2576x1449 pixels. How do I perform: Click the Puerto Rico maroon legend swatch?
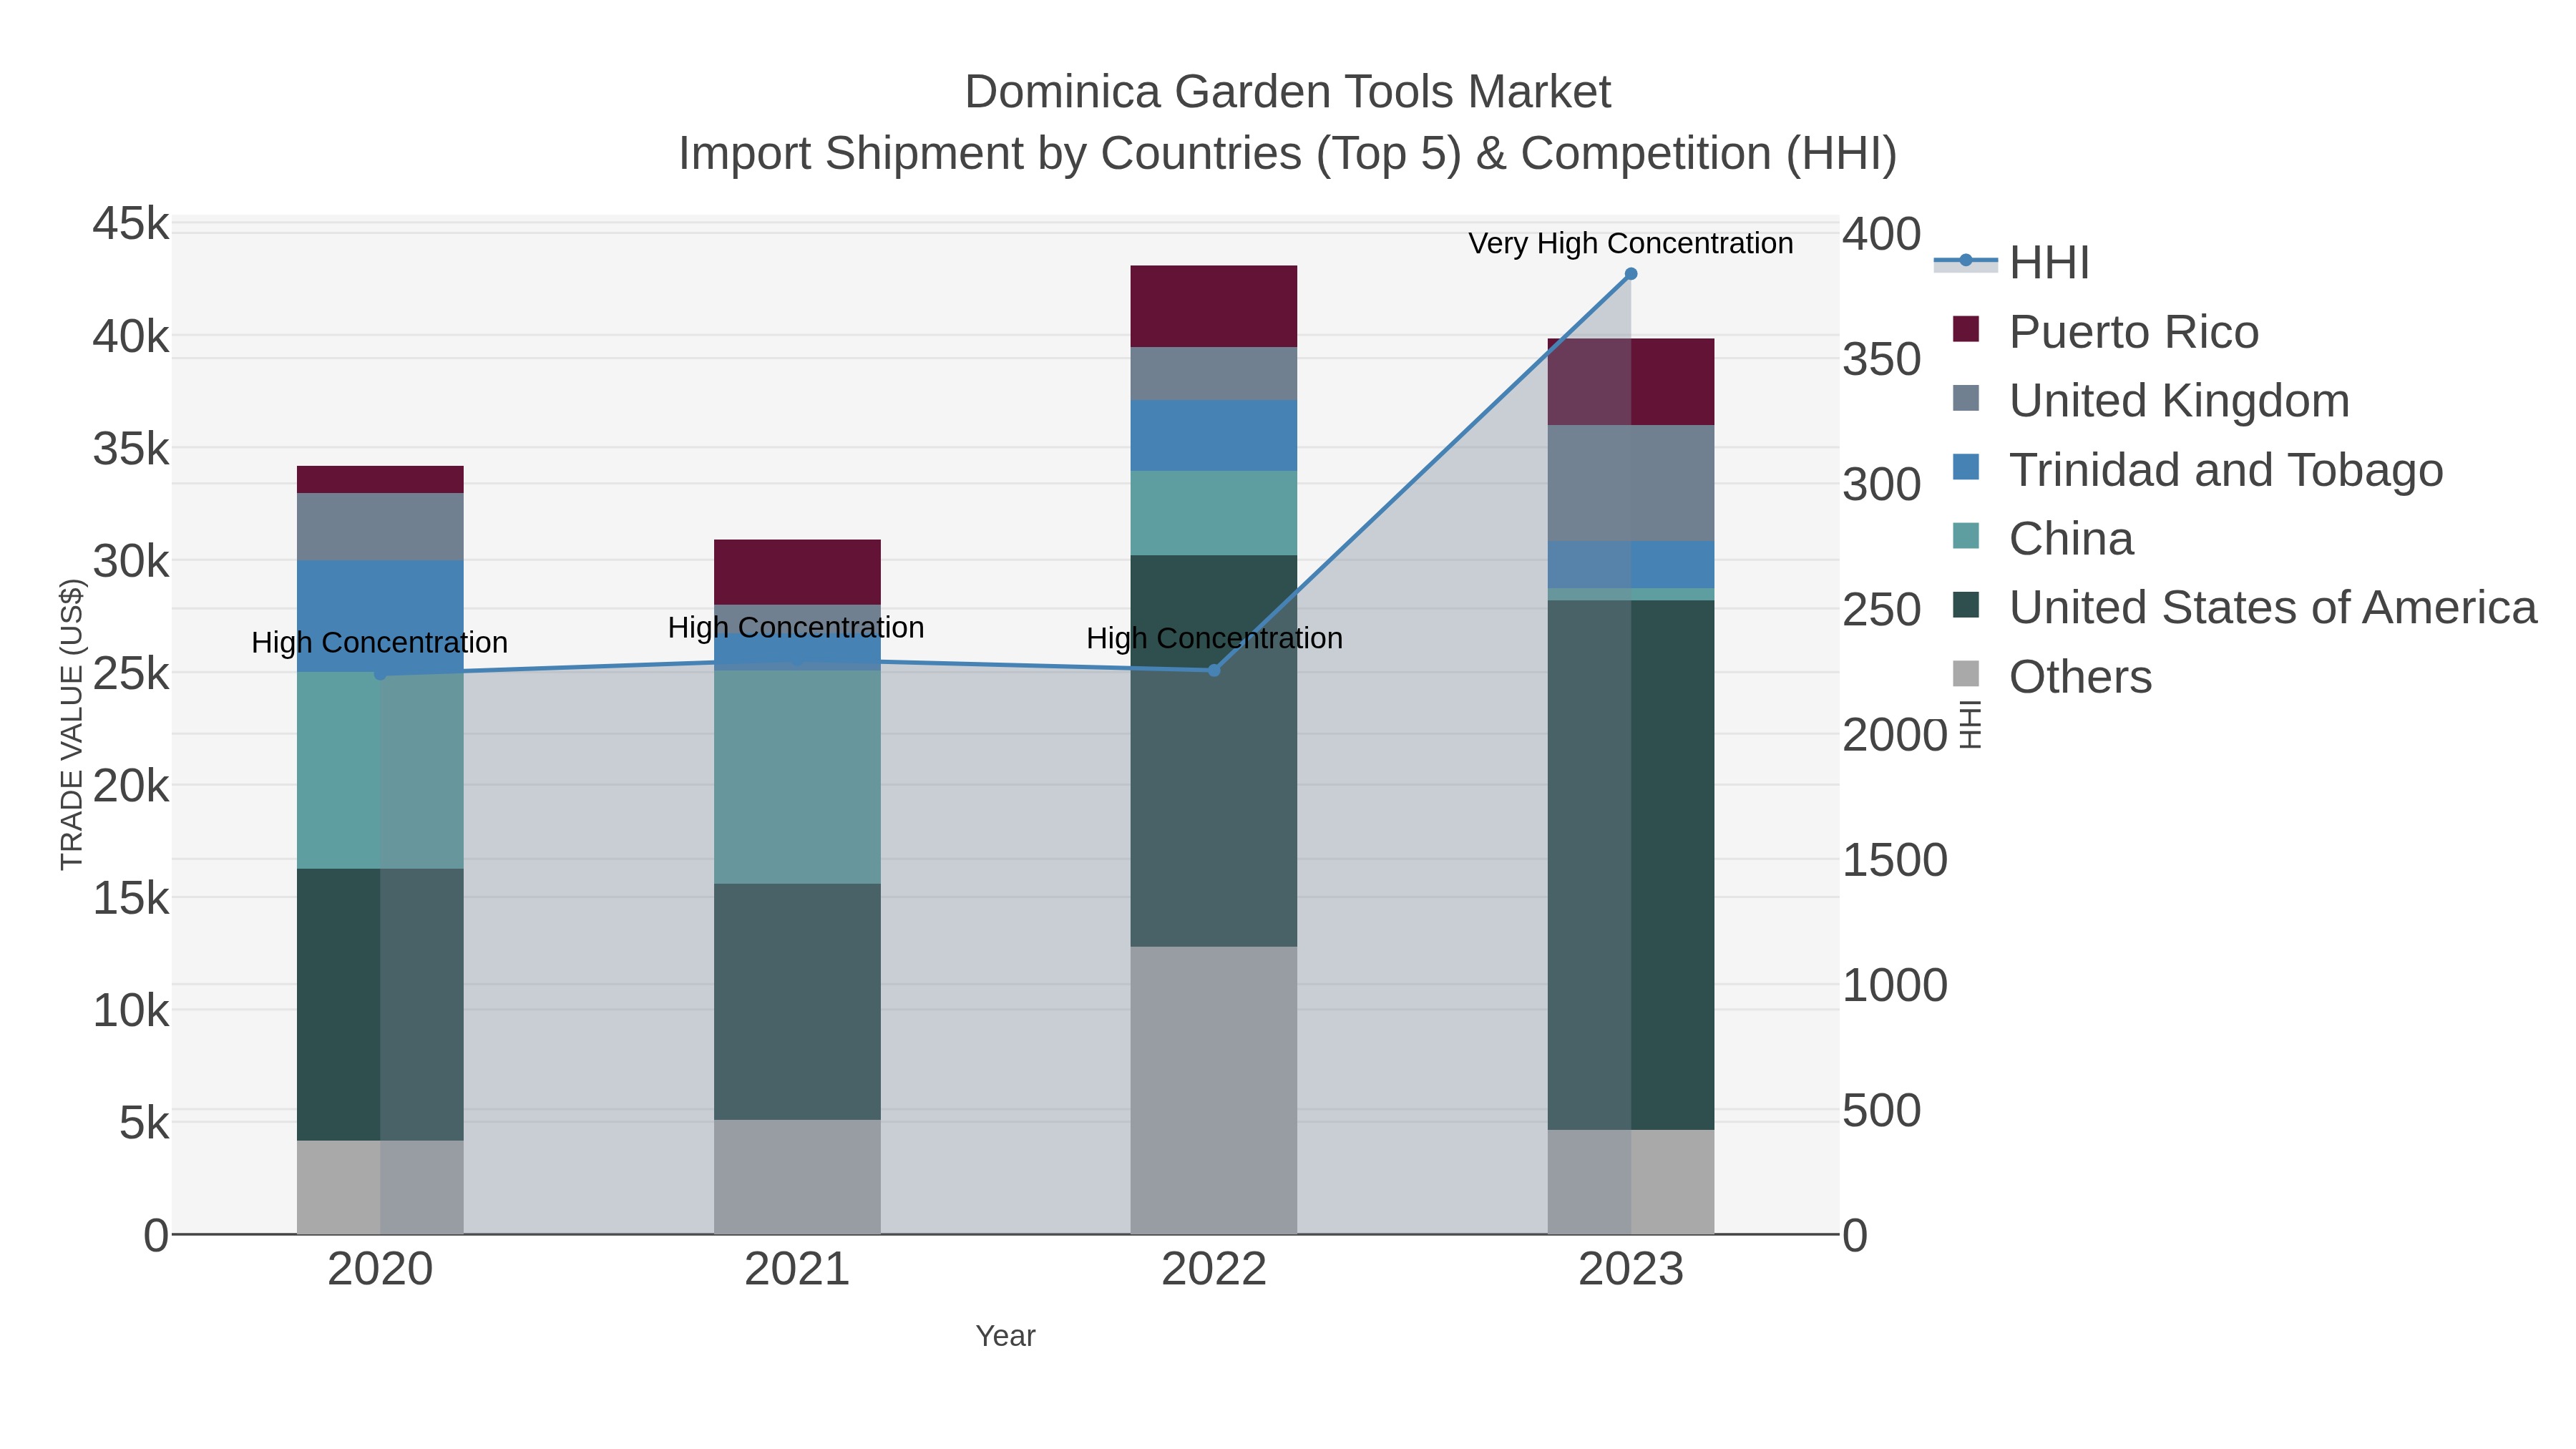coord(1966,329)
